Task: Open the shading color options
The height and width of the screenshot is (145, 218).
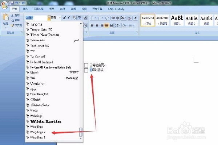Action: (x=124, y=25)
